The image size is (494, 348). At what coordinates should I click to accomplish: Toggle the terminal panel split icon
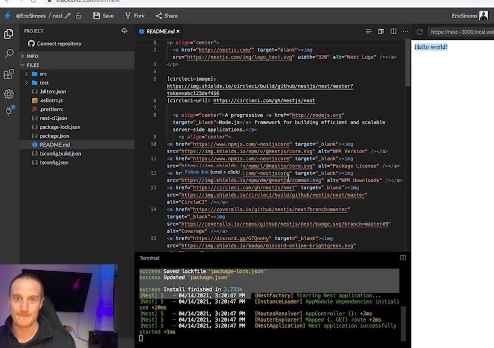(x=403, y=258)
